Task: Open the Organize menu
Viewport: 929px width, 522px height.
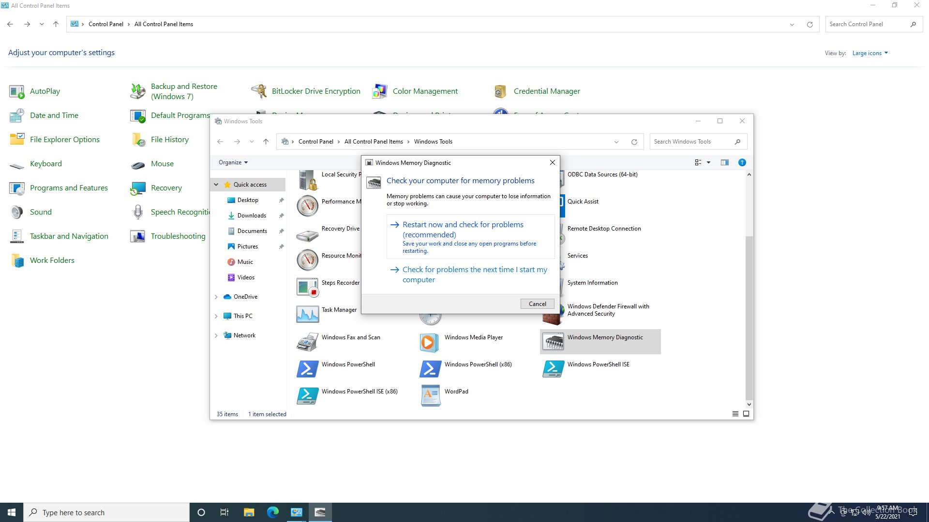Action: coord(233,162)
